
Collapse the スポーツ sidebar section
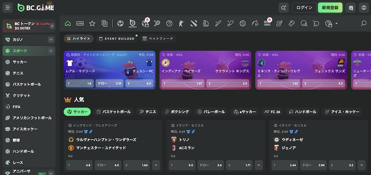tap(51, 51)
